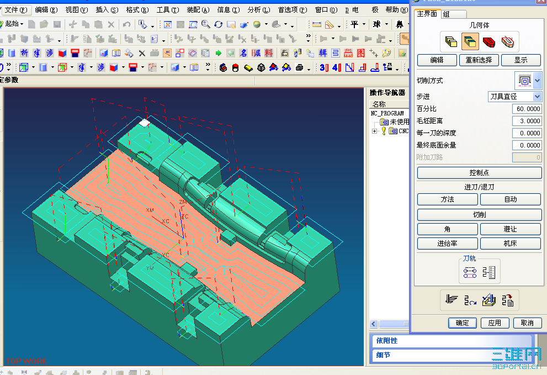Click the 取消 button
The height and width of the screenshot is (375, 547).
pos(527,323)
